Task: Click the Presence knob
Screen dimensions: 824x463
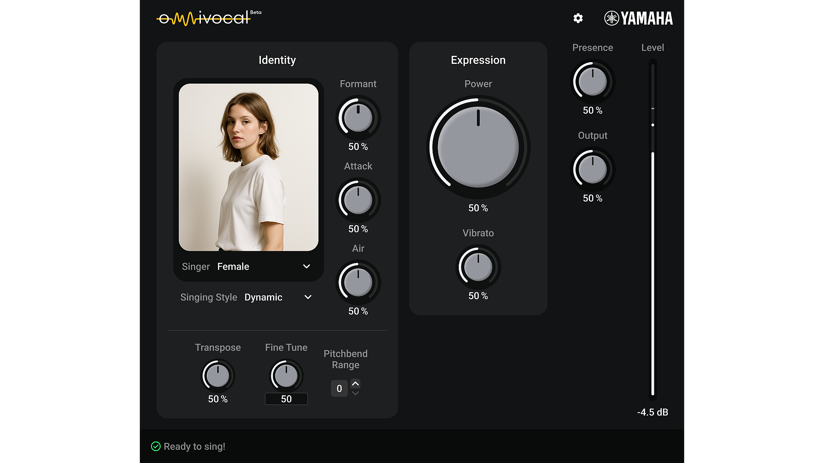Action: [x=593, y=81]
